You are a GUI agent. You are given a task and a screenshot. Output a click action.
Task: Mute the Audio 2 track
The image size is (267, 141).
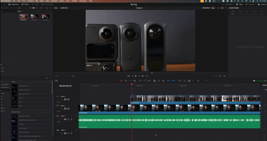(x=71, y=133)
